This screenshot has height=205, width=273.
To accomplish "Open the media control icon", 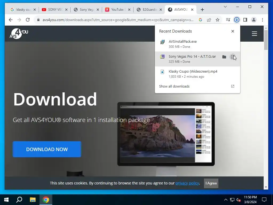I will point(228,20).
